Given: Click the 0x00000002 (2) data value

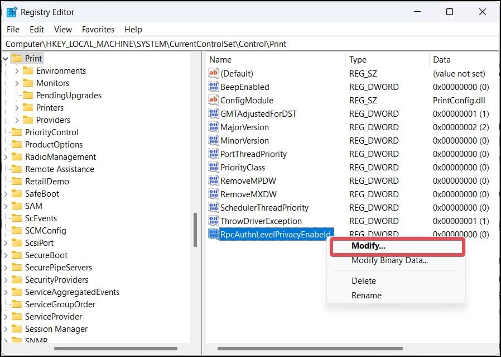Looking at the screenshot, I should [461, 127].
